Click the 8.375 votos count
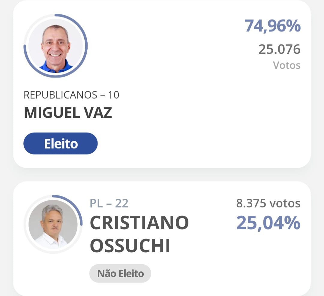The height and width of the screenshot is (296, 324). (x=268, y=204)
